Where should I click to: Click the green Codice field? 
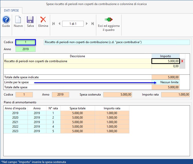point(26,42)
